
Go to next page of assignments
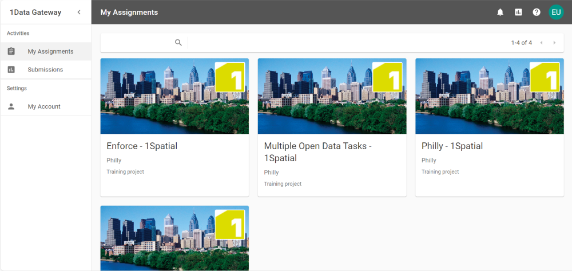point(554,43)
